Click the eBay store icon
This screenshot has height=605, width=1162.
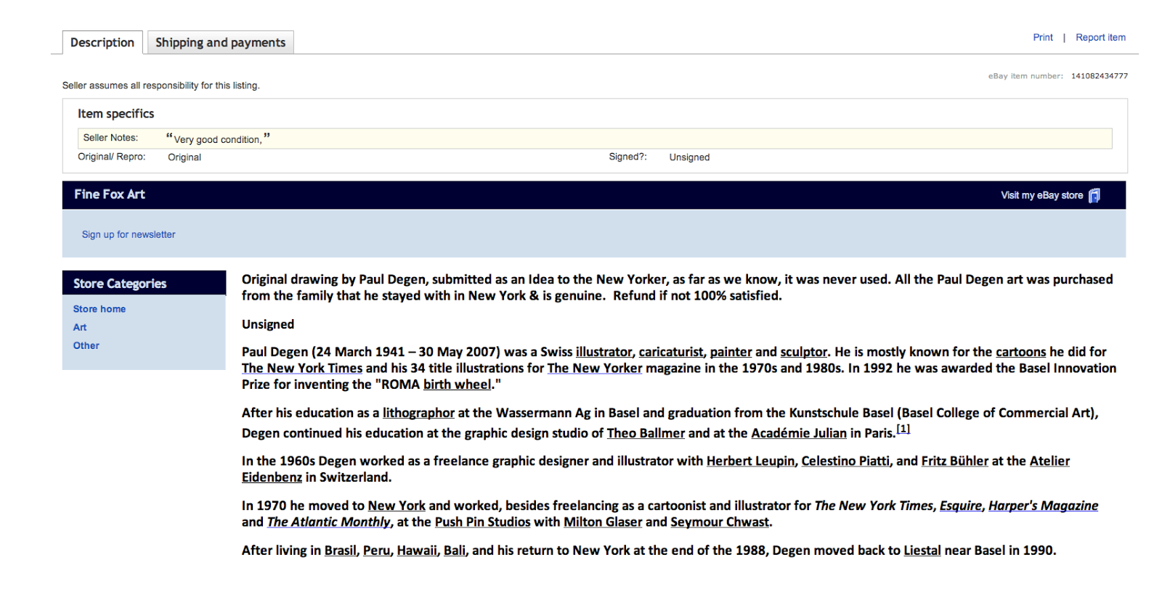click(1094, 195)
